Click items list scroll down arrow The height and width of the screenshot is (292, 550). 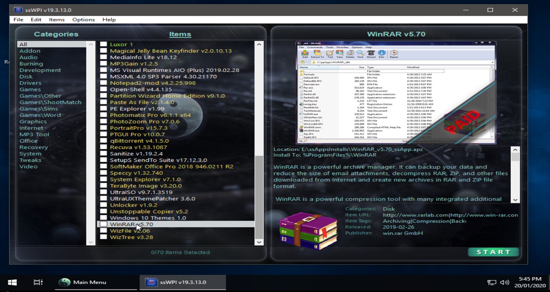(x=259, y=242)
